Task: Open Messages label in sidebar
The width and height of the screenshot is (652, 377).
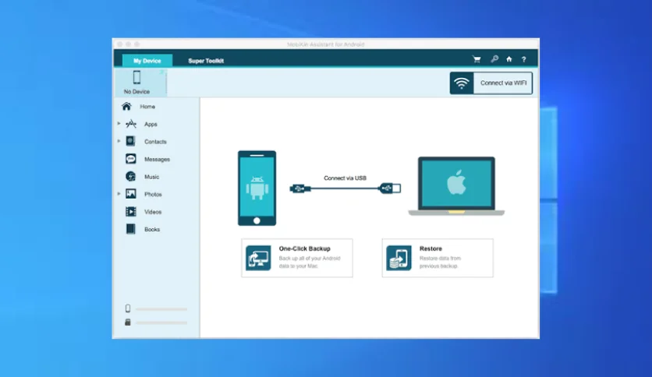Action: click(x=158, y=160)
